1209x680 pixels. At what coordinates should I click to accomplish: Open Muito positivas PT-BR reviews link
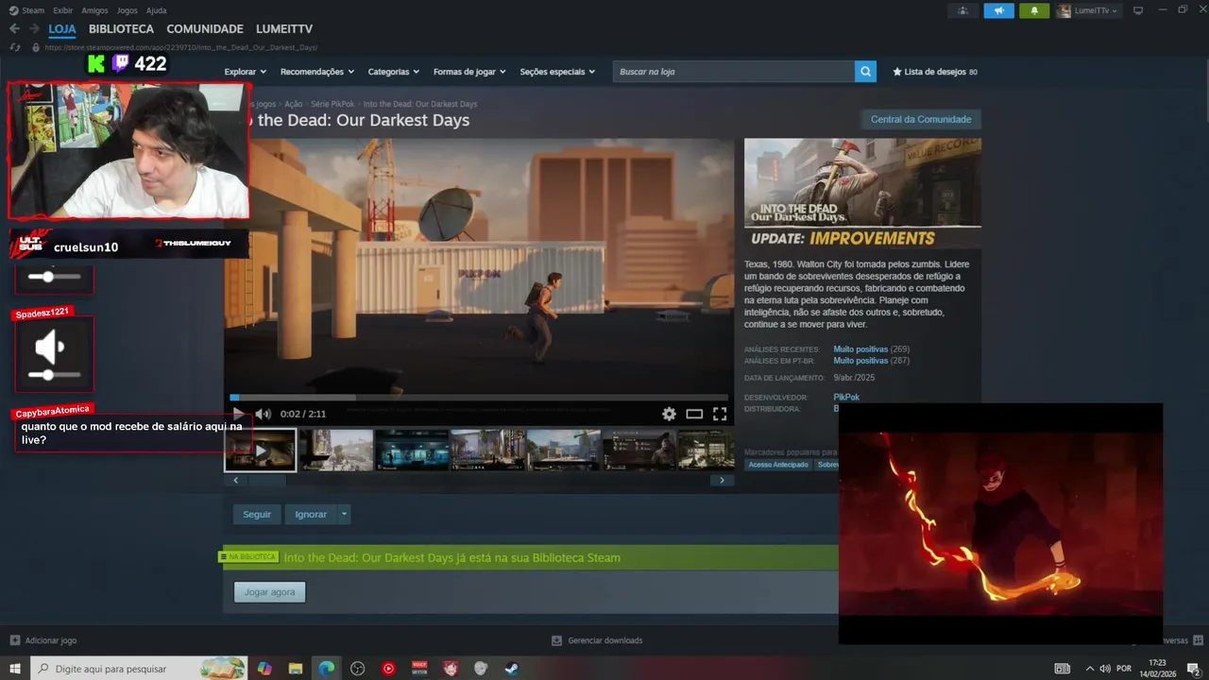click(860, 361)
